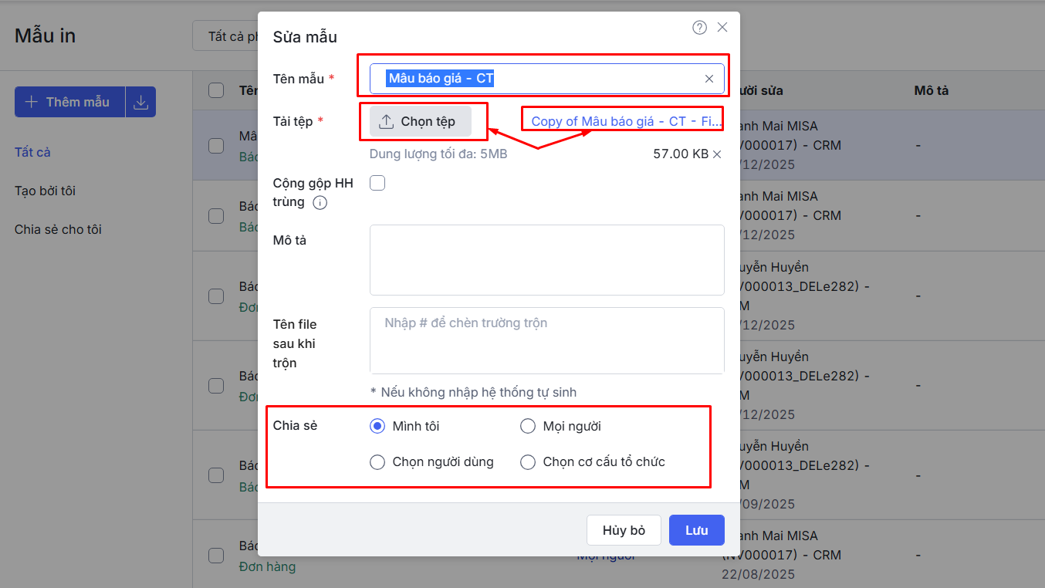Clear the Tên mẫu field text
This screenshot has width=1045, height=588.
[709, 79]
